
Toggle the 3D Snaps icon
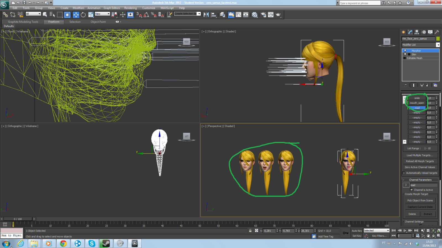click(139, 15)
